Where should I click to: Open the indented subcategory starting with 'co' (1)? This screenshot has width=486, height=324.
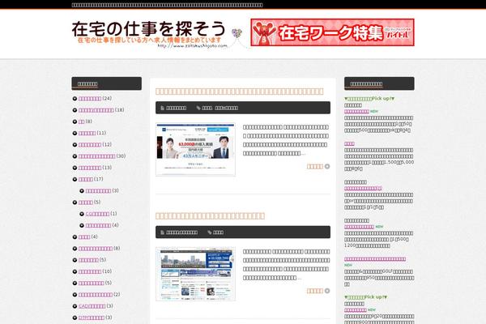(x=97, y=214)
